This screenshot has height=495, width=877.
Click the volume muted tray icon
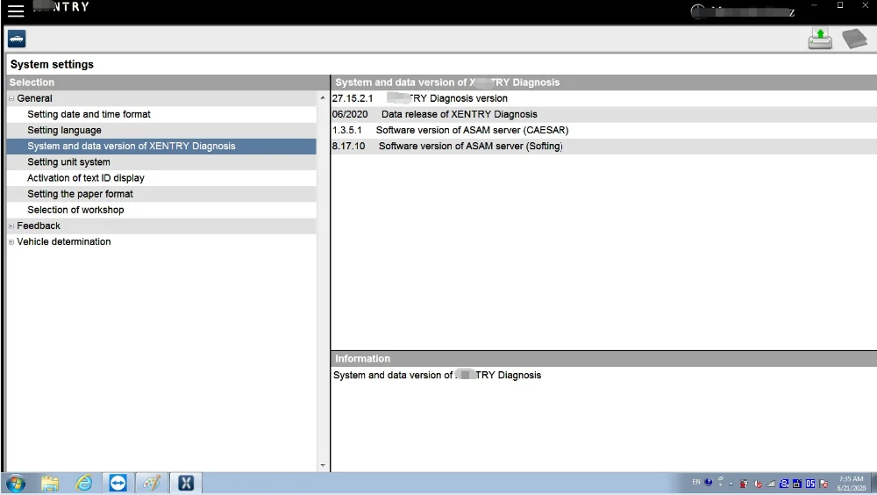click(758, 484)
